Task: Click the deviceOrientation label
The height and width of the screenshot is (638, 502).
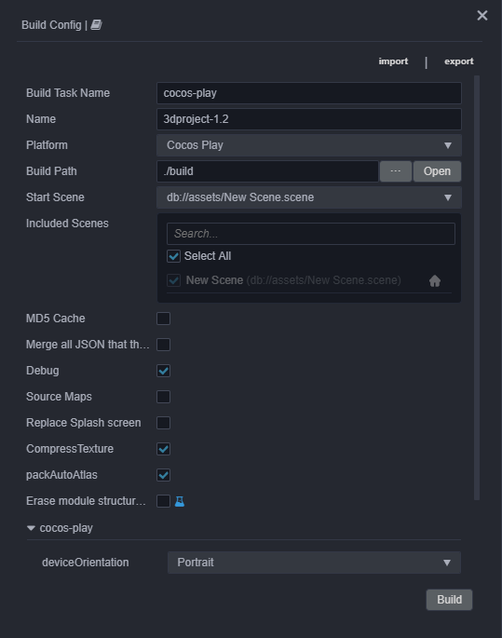Action: point(86,563)
